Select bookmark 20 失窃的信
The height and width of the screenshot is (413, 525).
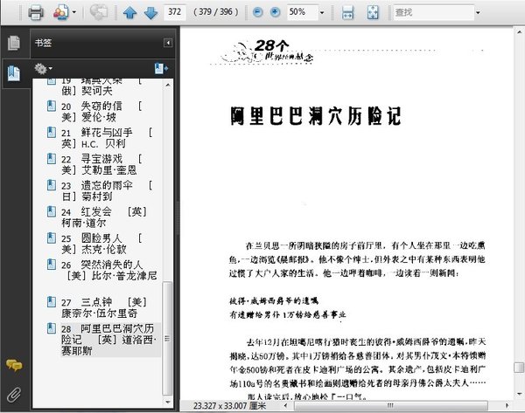(x=101, y=112)
